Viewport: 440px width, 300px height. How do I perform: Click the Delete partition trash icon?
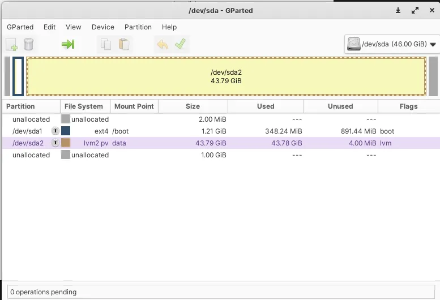[x=29, y=44]
